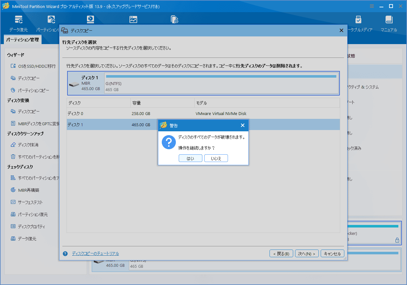Click the 警告 dialog title logo icon
Viewport: 407px width, 285px height.
(163, 125)
